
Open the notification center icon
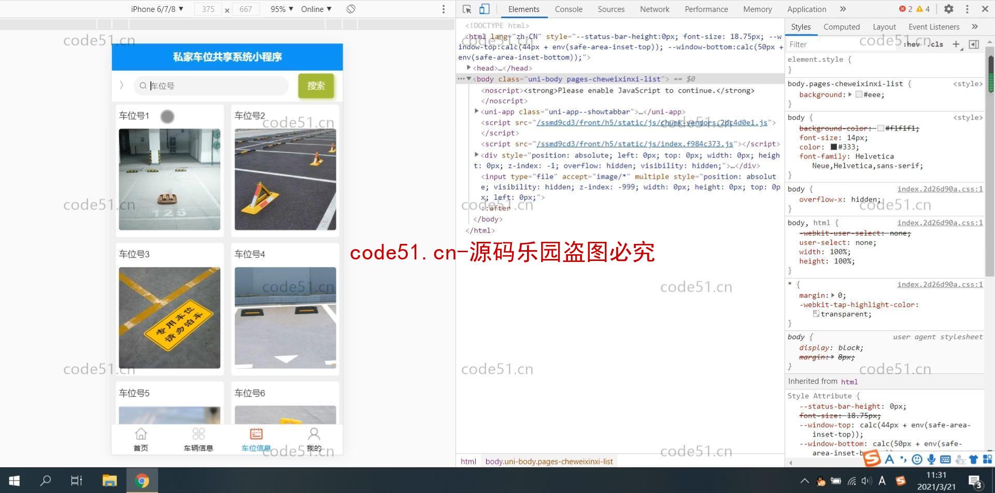pos(975,482)
